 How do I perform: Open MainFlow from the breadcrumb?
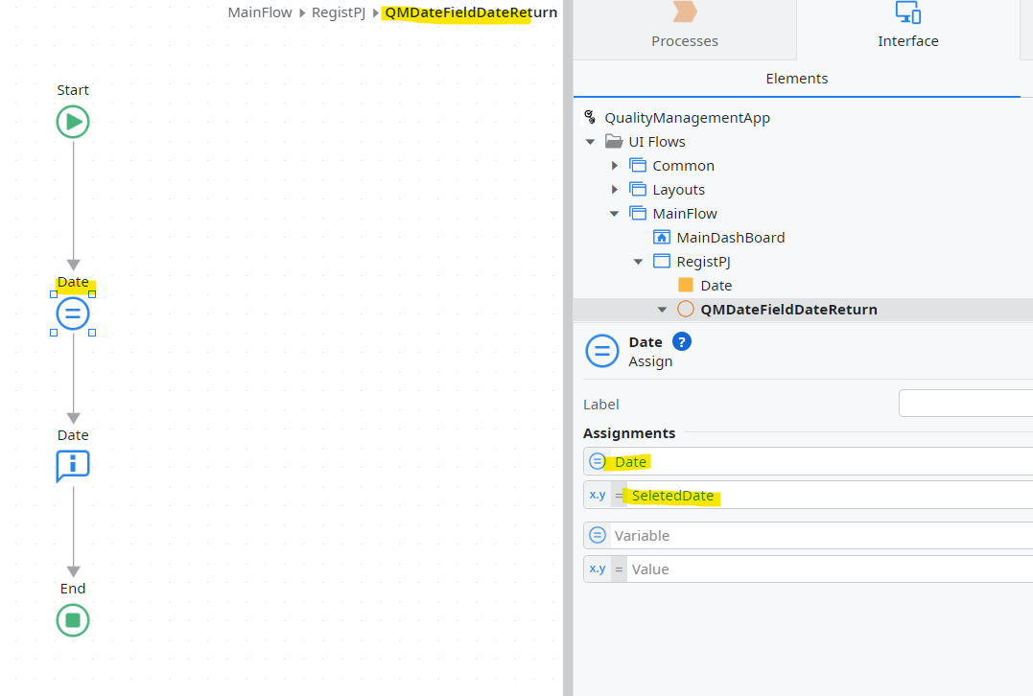[259, 12]
